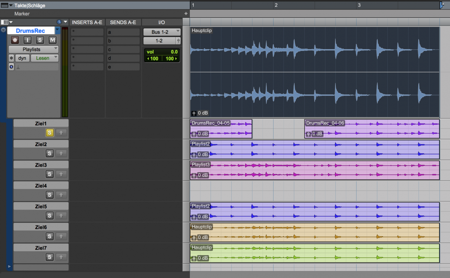Click the plus icon in Marker ruler

pyautogui.click(x=186, y=14)
